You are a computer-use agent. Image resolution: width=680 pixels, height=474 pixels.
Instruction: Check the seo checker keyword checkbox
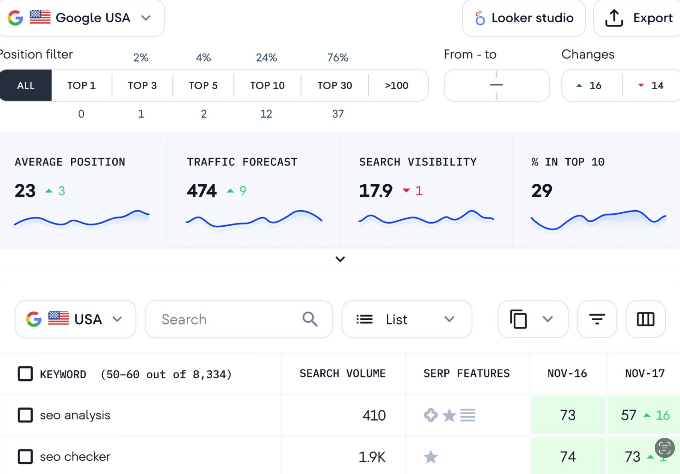25,457
